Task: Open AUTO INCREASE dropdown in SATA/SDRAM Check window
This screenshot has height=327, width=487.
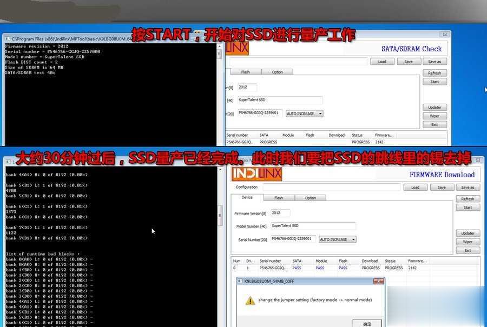Action: tap(304, 114)
